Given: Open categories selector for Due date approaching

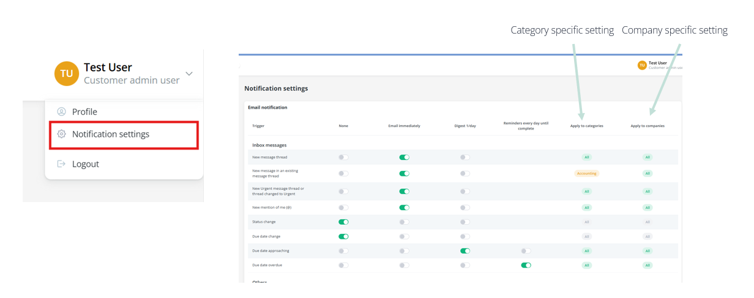Looking at the screenshot, I should tap(586, 251).
